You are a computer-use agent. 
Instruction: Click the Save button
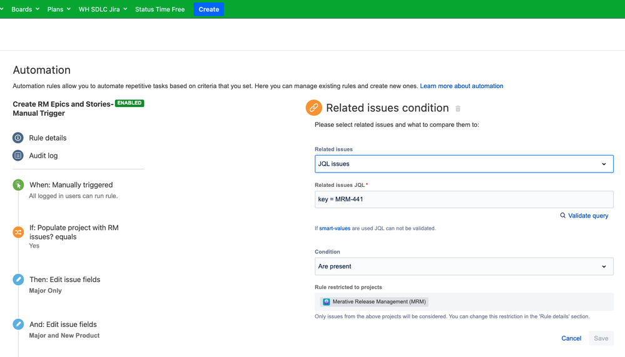tap(601, 338)
